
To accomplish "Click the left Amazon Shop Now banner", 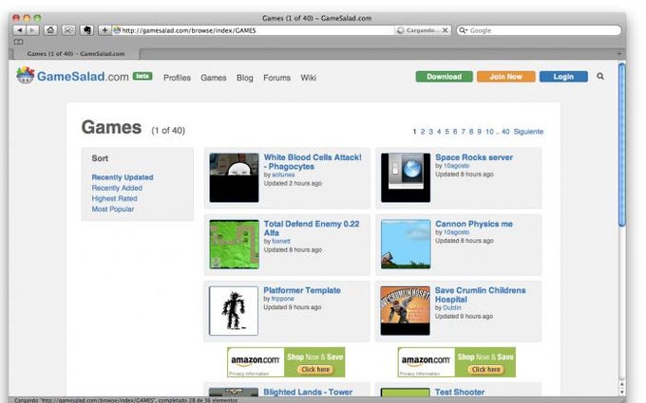I will point(286,362).
